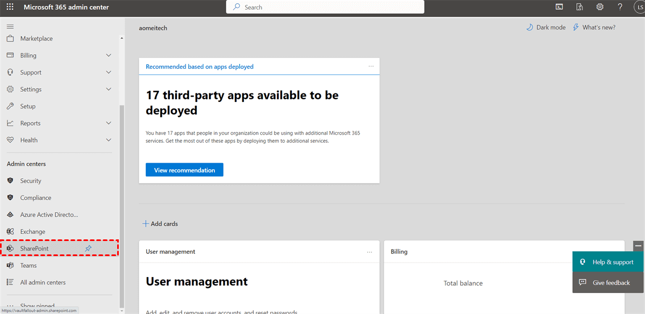
Task: Click the help question mark icon
Action: (x=620, y=7)
